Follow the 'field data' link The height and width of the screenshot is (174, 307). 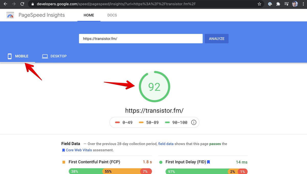166,144
